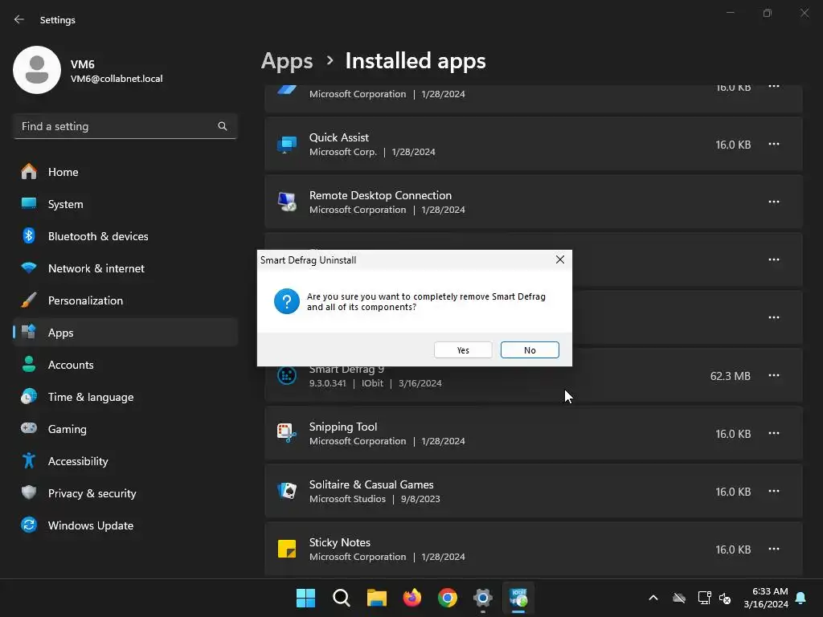
Task: Launch Google Chrome from the taskbar
Action: coord(447,598)
